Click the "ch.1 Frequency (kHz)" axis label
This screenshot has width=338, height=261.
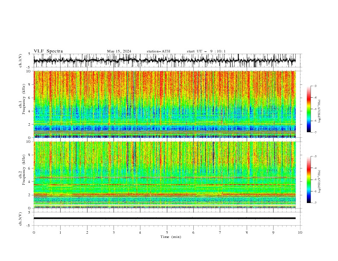[x=22, y=99]
